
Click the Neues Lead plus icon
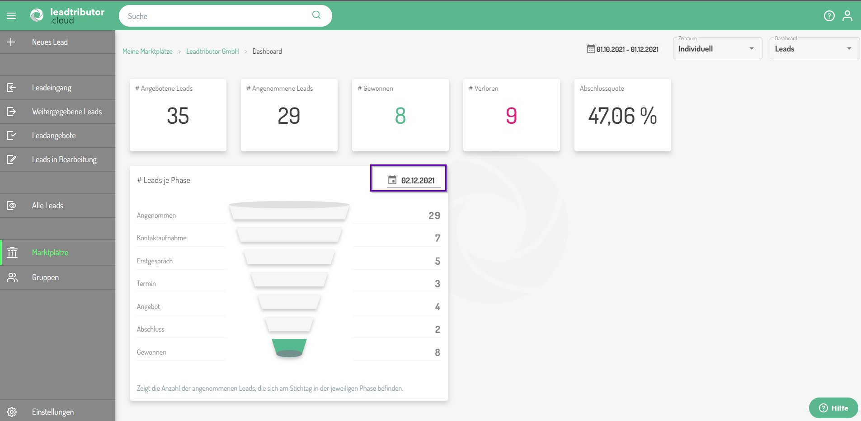[11, 42]
